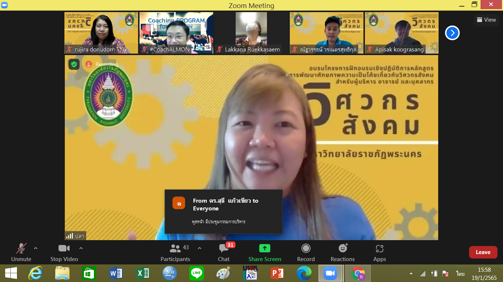Open LISREL app from taskbar

click(250, 274)
